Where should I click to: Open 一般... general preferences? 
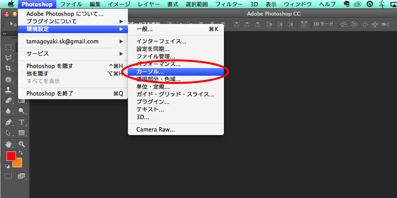[176, 29]
